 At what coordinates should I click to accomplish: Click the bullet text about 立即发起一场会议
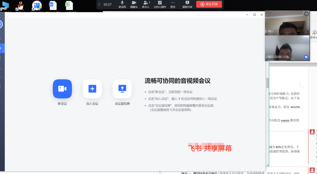(170, 92)
